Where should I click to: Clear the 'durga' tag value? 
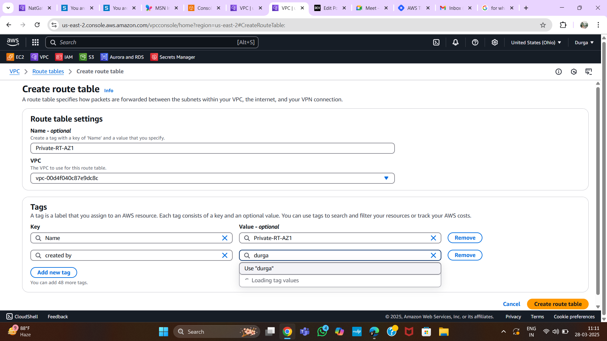(x=433, y=255)
